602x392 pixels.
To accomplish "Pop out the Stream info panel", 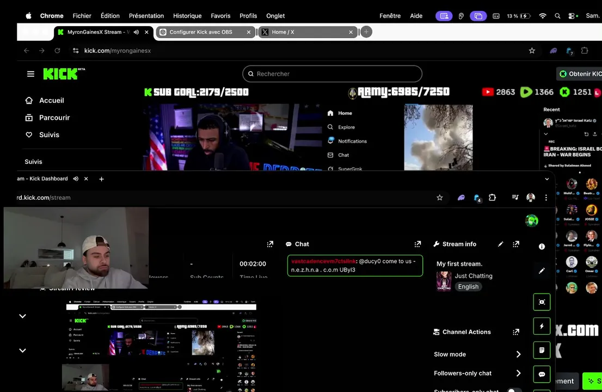I will tap(516, 244).
